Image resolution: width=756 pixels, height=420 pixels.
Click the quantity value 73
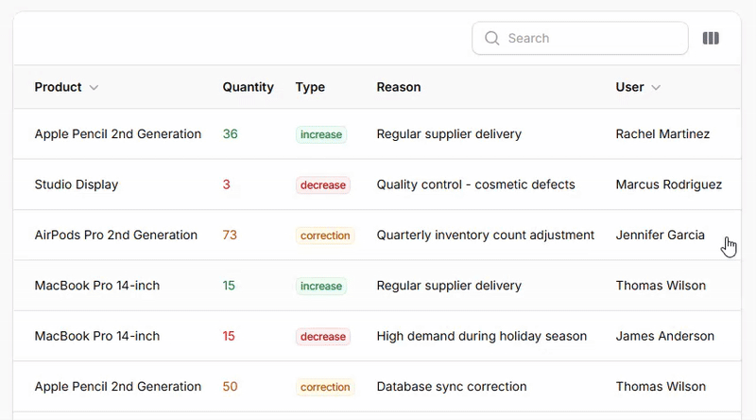(230, 235)
